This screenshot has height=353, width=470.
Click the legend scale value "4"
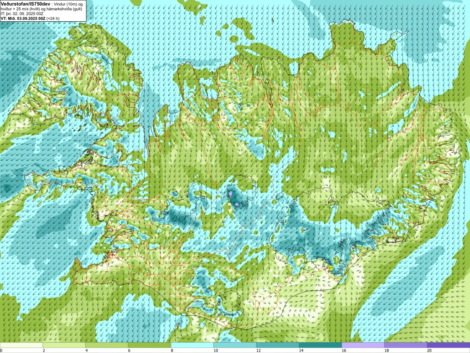coord(86,350)
